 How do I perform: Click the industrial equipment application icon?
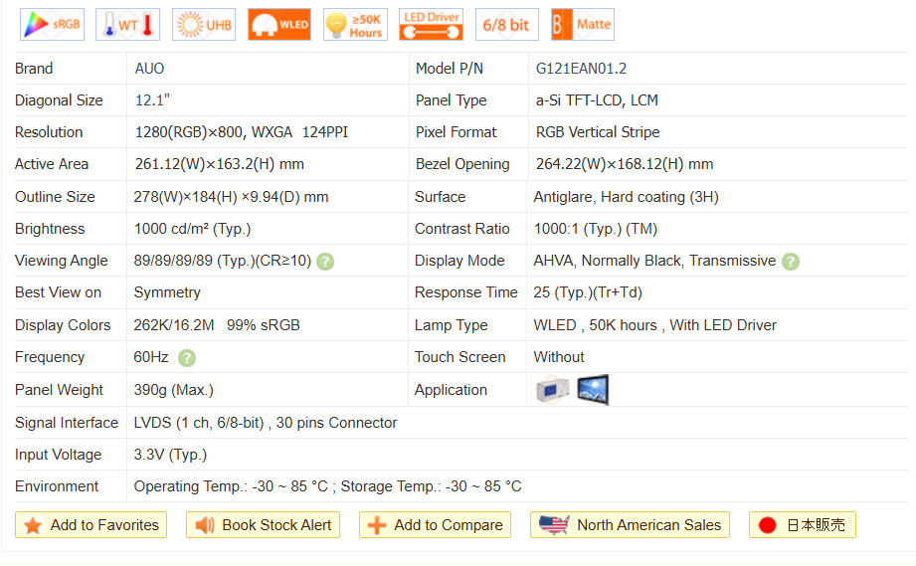(553, 390)
